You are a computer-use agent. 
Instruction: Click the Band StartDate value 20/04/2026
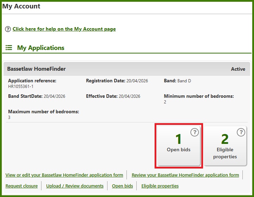[54, 96]
